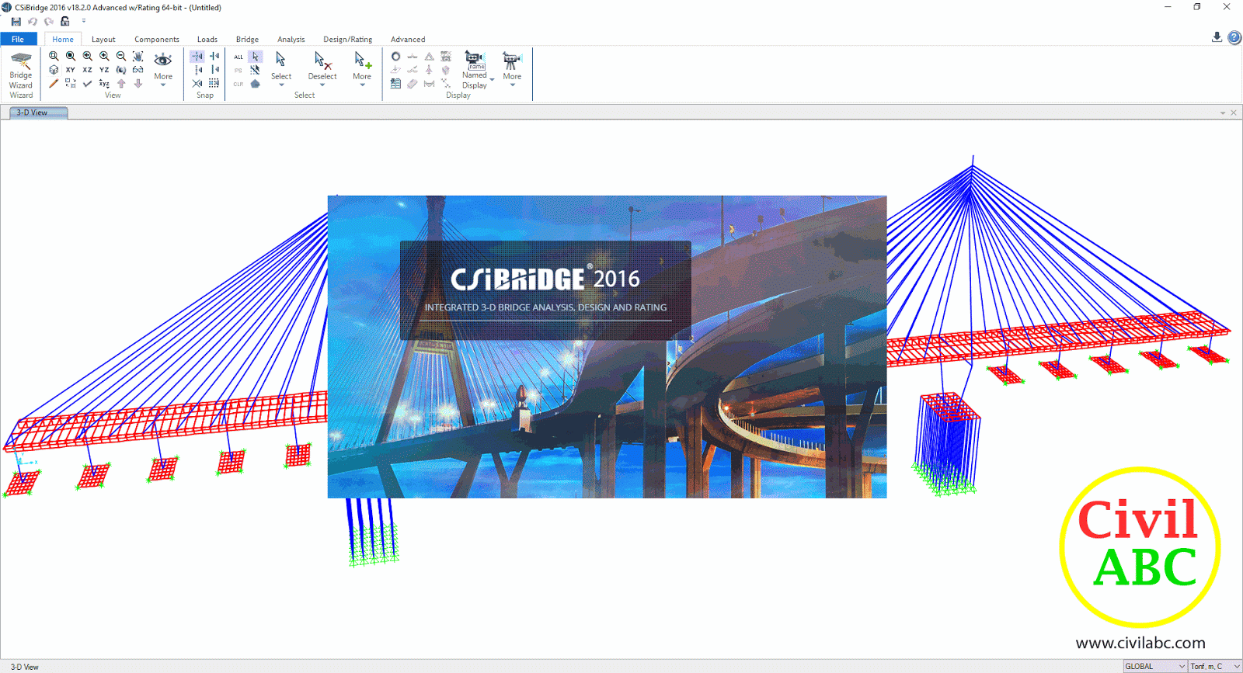Open help with question mark icon

[1234, 37]
